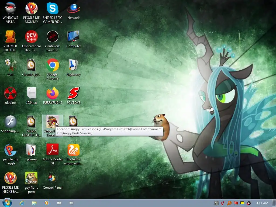Launch Adobe Reader XI
Image resolution: width=276 pixels, height=207 pixels.
click(x=53, y=154)
